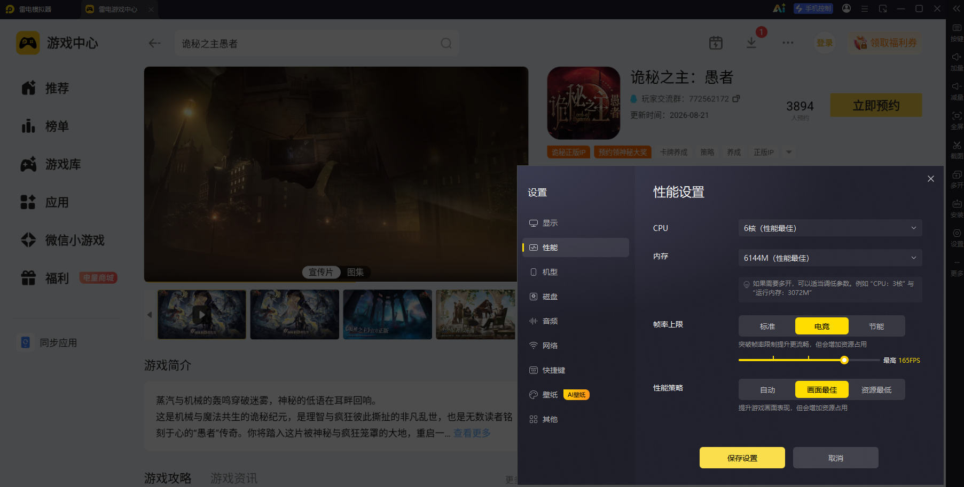Click the 登录 login button
964x487 pixels.
(x=825, y=43)
